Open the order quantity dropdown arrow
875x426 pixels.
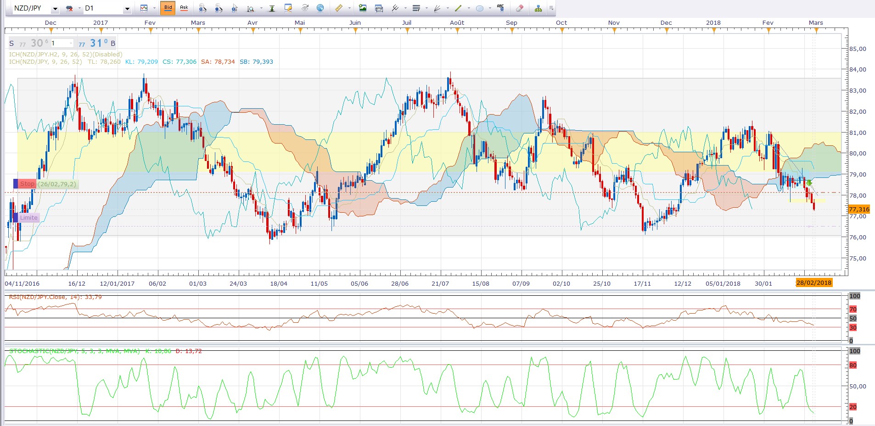[x=71, y=43]
